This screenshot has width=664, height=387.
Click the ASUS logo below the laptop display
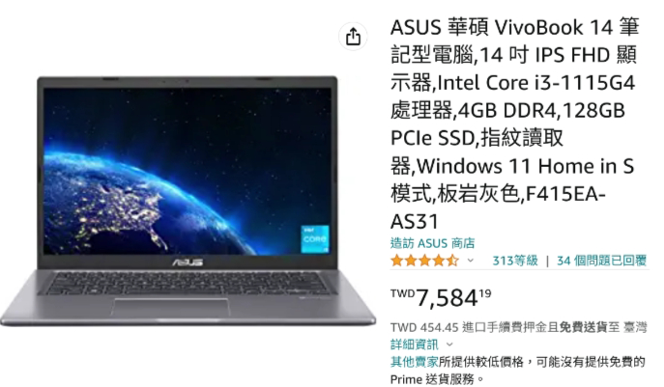(188, 263)
